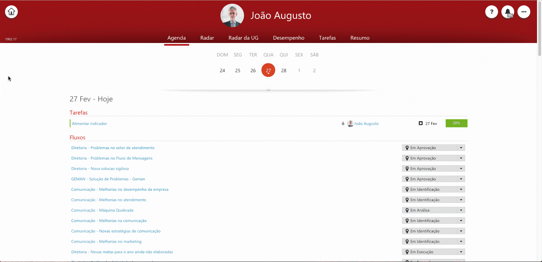542x262 pixels.
Task: Open the three-dots more options menu
Action: (524, 12)
